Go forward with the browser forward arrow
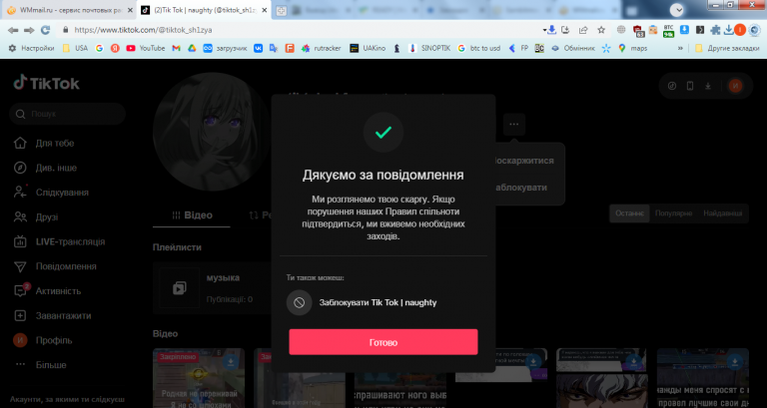This screenshot has width=767, height=408. [29, 30]
